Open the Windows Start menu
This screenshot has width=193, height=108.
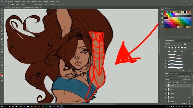(2, 106)
